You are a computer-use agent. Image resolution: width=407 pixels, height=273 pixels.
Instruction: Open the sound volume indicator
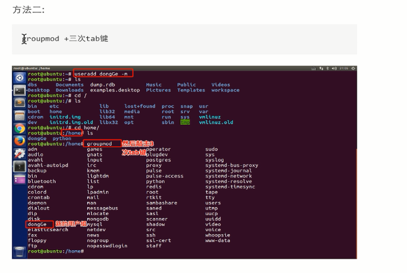coord(334,69)
